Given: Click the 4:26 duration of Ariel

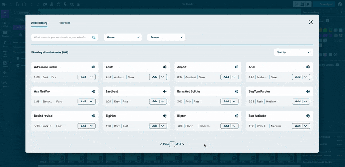Looking at the screenshot, I should tap(251, 77).
